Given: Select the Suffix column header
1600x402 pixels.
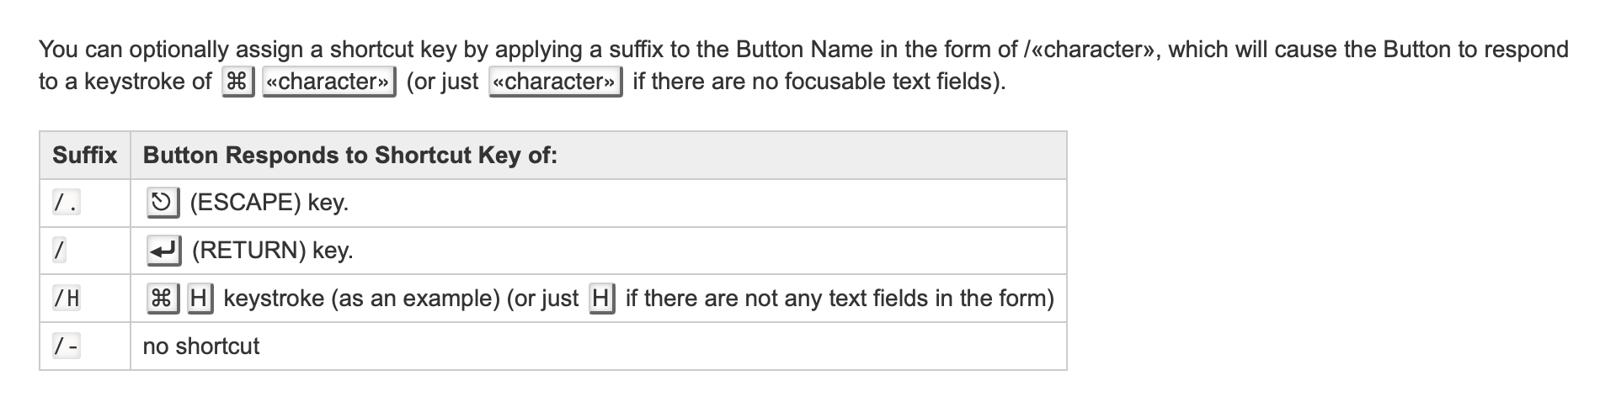Looking at the screenshot, I should pos(85,155).
